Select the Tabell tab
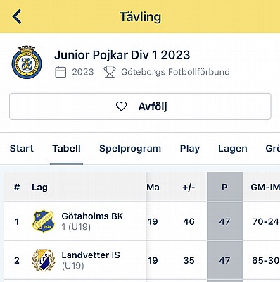This screenshot has width=280, height=282. coord(66,149)
